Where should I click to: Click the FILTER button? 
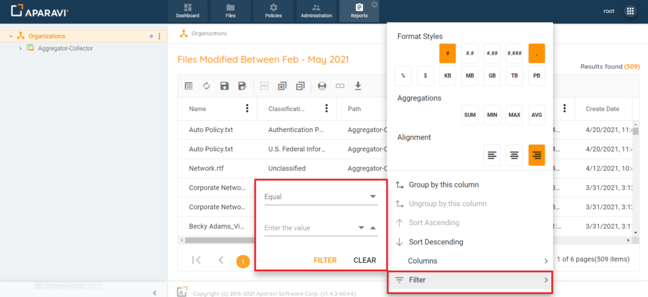(x=325, y=260)
